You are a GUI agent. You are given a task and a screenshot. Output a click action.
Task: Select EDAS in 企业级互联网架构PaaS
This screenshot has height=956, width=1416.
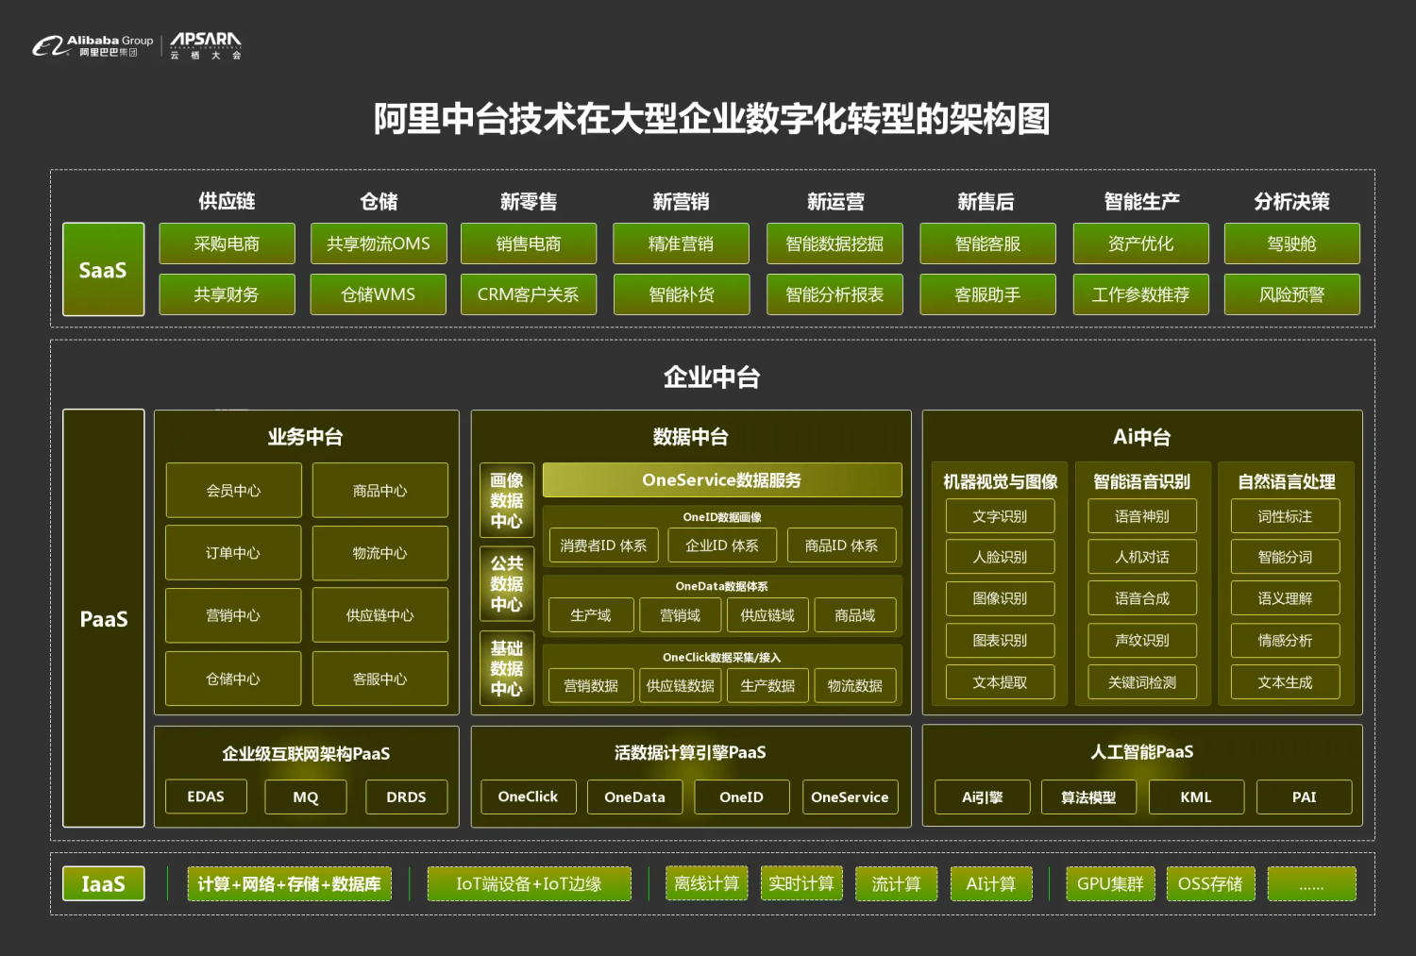(206, 797)
